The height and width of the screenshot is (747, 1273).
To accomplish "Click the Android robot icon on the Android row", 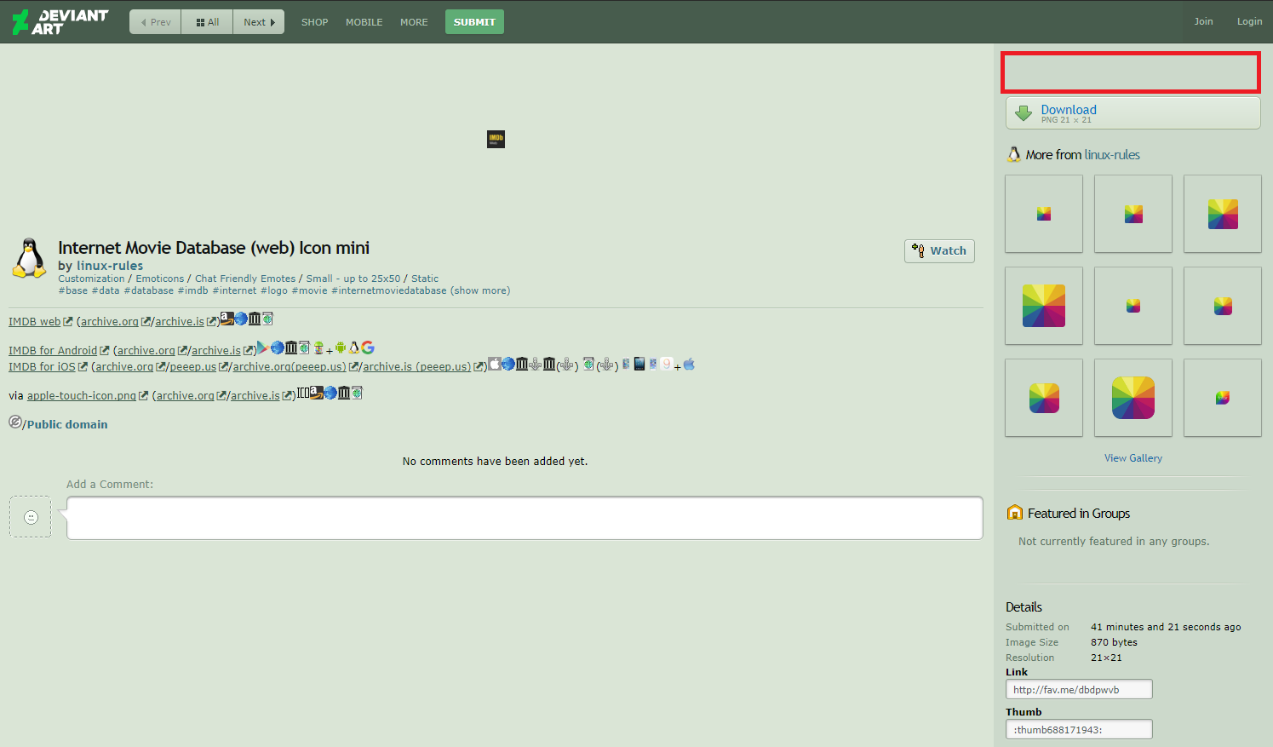I will 340,348.
